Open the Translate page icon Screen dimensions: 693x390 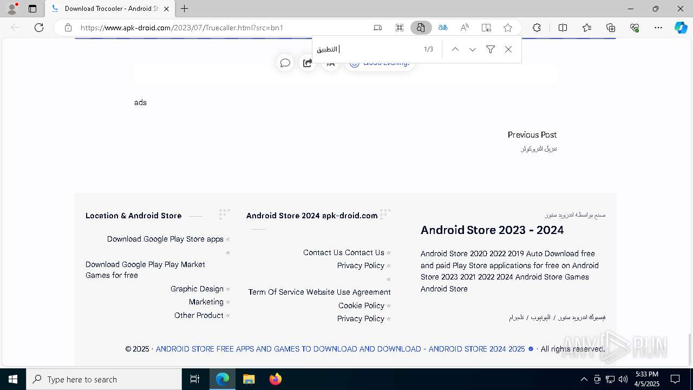443,28
